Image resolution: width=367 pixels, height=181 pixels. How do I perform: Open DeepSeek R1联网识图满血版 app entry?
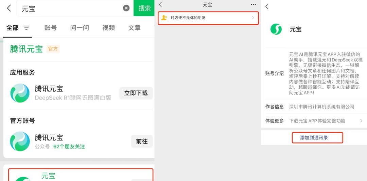click(x=73, y=98)
